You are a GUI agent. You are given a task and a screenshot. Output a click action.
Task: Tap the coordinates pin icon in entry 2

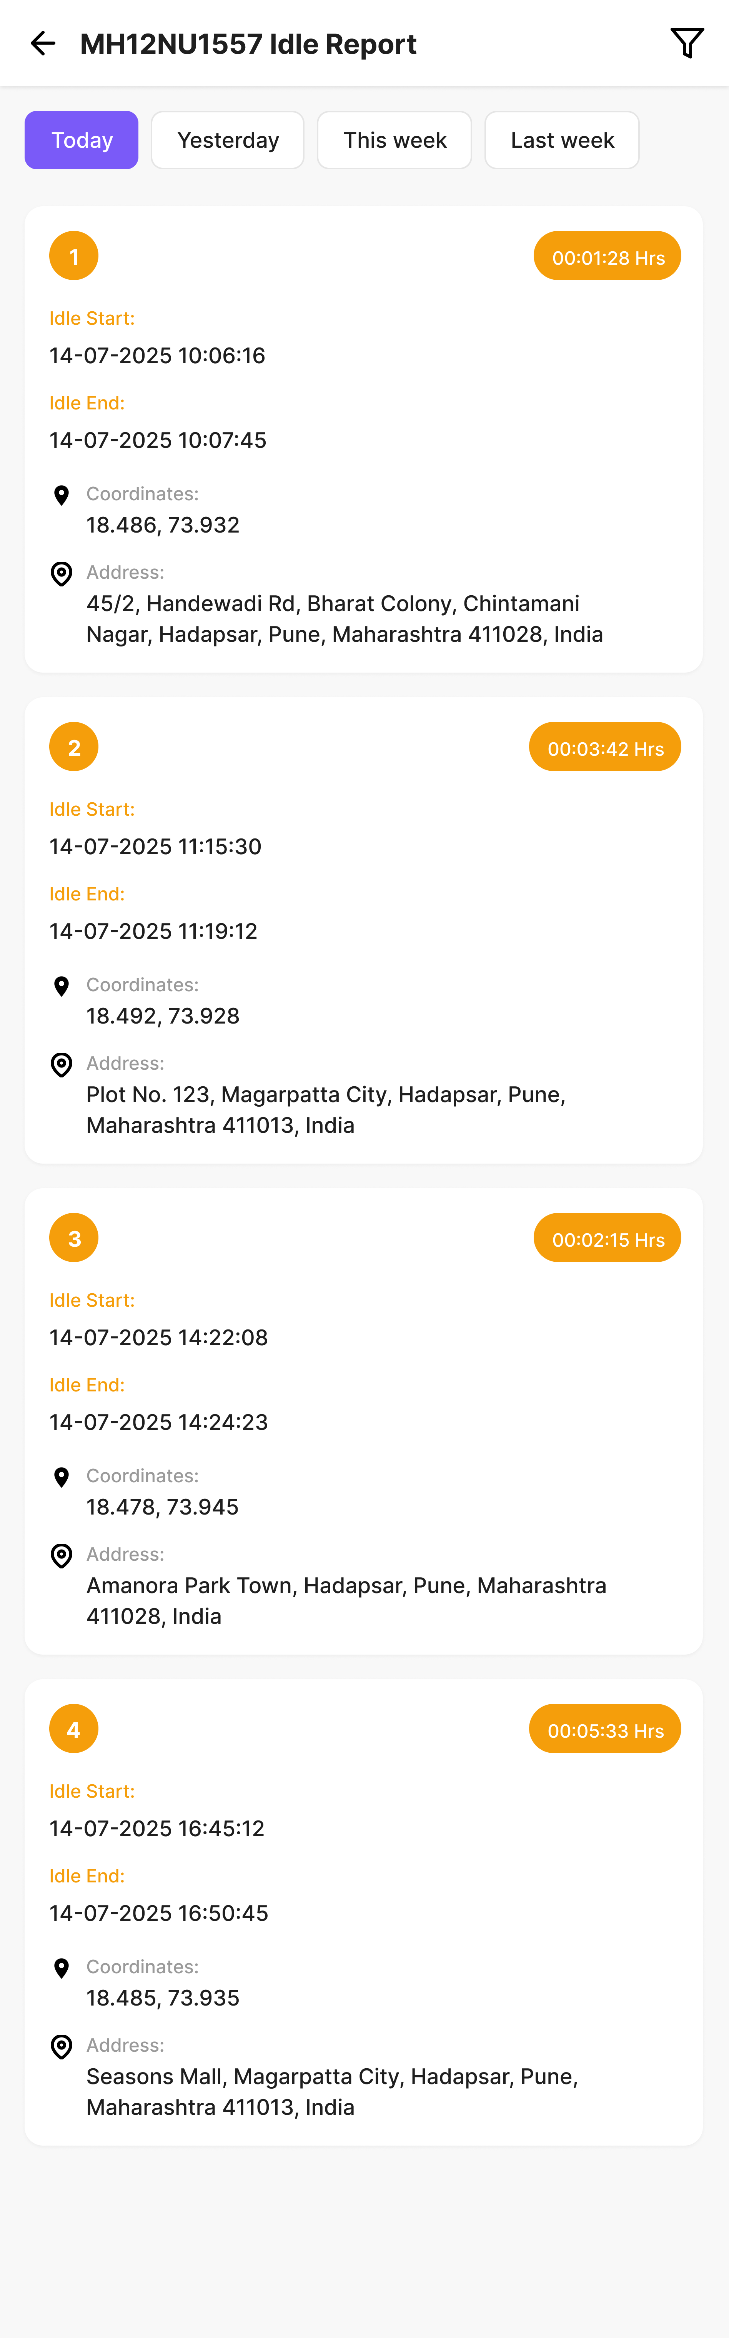click(62, 987)
